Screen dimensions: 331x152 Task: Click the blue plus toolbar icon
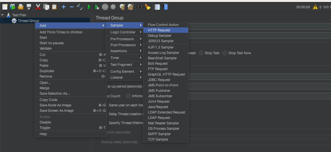(x=63, y=7)
